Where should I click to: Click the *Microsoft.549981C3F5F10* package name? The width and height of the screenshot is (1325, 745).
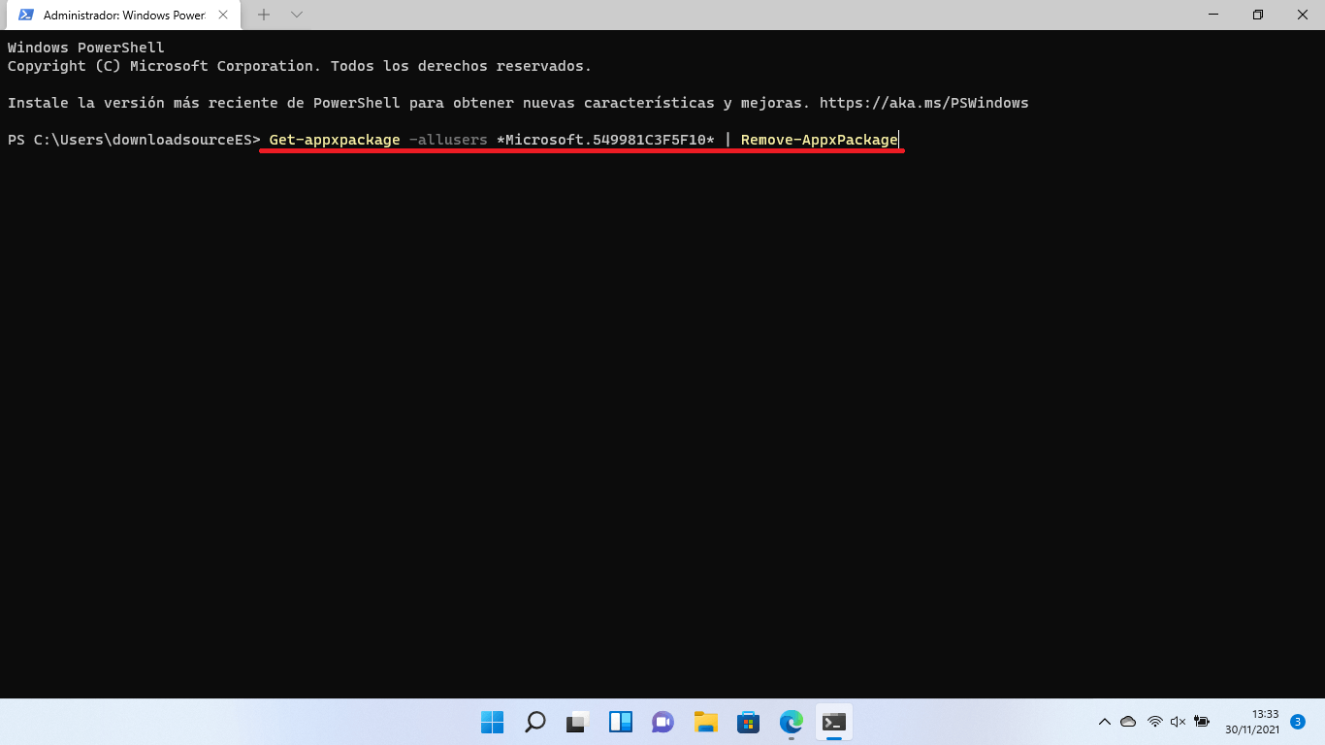pyautogui.click(x=605, y=140)
